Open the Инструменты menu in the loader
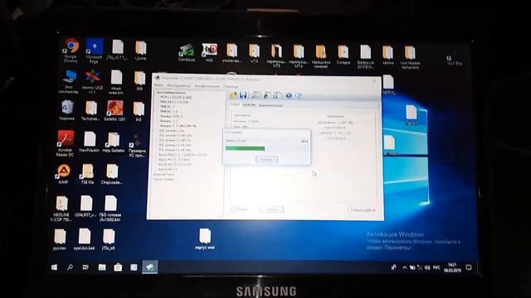531x298 pixels. (x=179, y=86)
